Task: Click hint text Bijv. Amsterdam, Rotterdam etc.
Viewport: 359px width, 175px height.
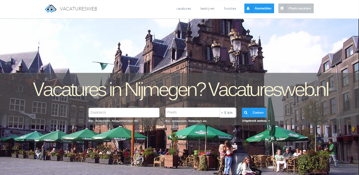Action: click(186, 121)
